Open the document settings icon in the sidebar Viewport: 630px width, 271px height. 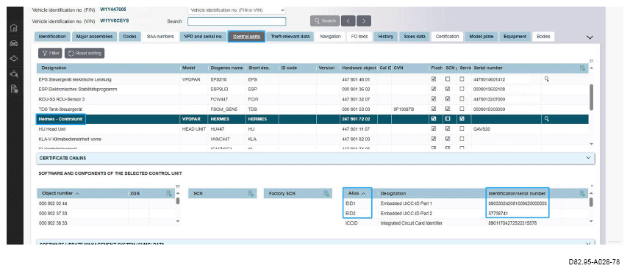click(x=14, y=89)
